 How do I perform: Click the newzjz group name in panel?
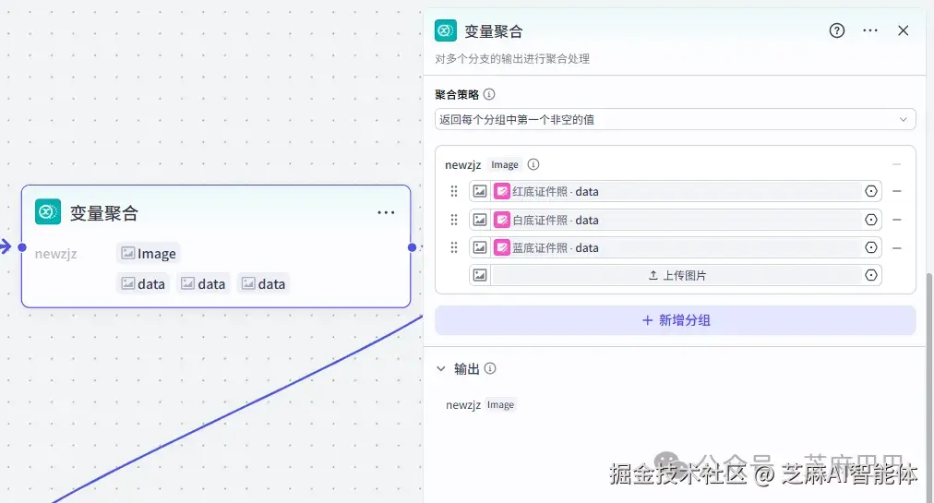click(x=462, y=164)
